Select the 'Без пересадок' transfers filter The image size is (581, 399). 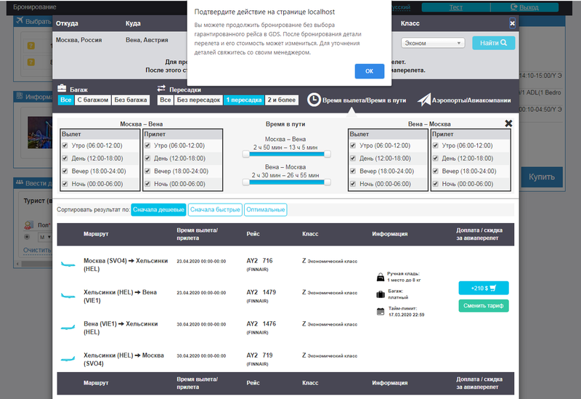[x=198, y=100]
